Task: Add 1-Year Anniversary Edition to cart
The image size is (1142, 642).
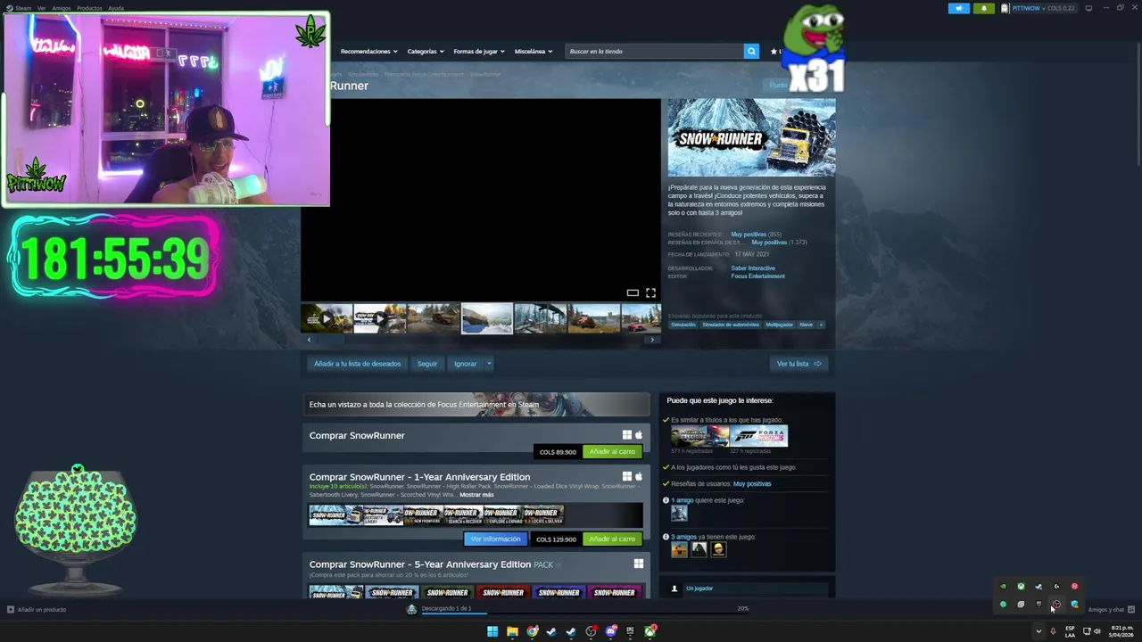Action: click(x=612, y=539)
